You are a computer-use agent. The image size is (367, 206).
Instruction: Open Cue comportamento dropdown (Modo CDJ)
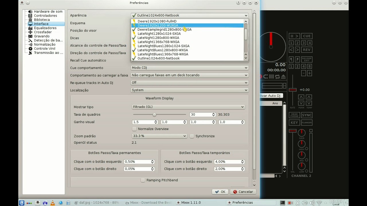tap(190, 68)
